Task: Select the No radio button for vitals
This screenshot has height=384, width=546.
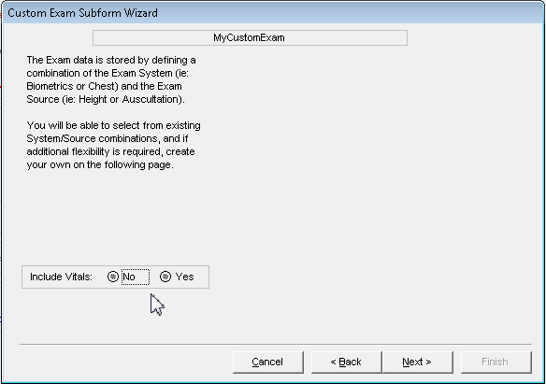Action: pos(113,277)
